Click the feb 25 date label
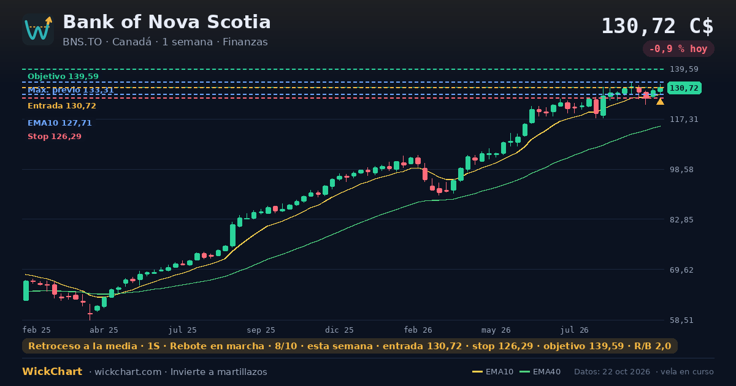Image resolution: width=736 pixels, height=386 pixels. (36, 330)
